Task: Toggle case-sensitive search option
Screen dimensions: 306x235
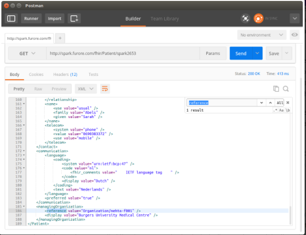Action: tap(282, 110)
